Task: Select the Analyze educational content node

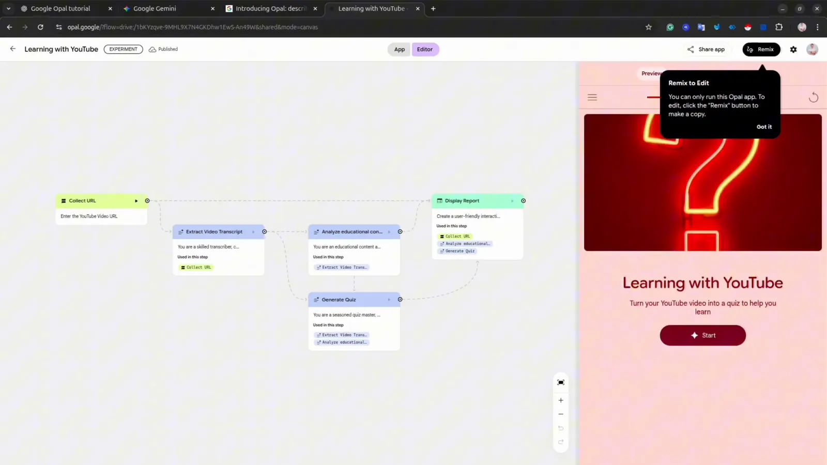Action: tap(354, 232)
